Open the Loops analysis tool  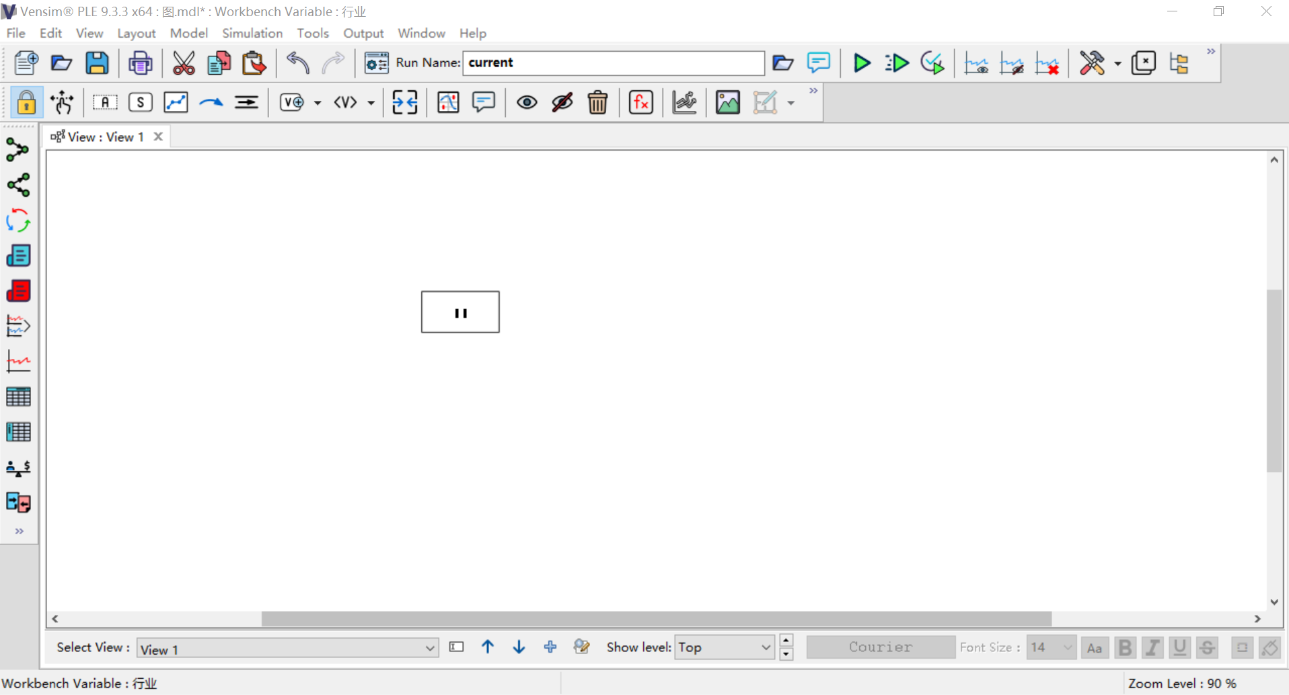pos(18,220)
